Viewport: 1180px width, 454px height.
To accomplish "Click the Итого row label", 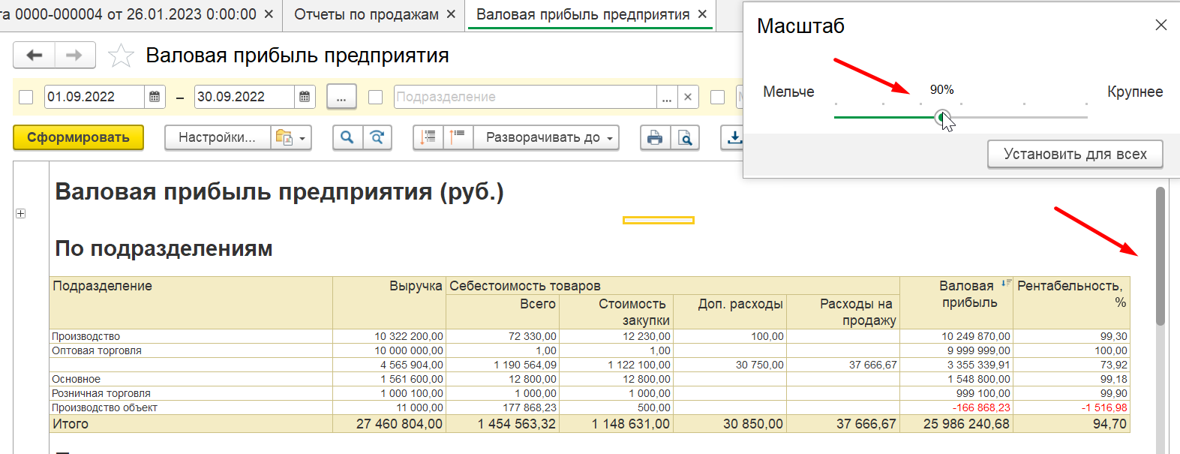I will pos(71,424).
